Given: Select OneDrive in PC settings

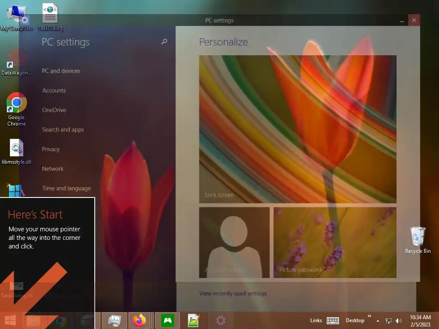Looking at the screenshot, I should [54, 110].
